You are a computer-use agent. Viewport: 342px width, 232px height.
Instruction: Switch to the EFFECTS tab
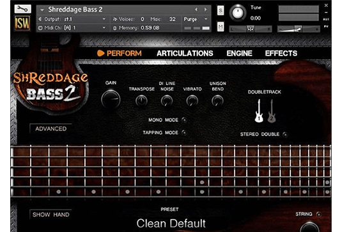pyautogui.click(x=281, y=53)
